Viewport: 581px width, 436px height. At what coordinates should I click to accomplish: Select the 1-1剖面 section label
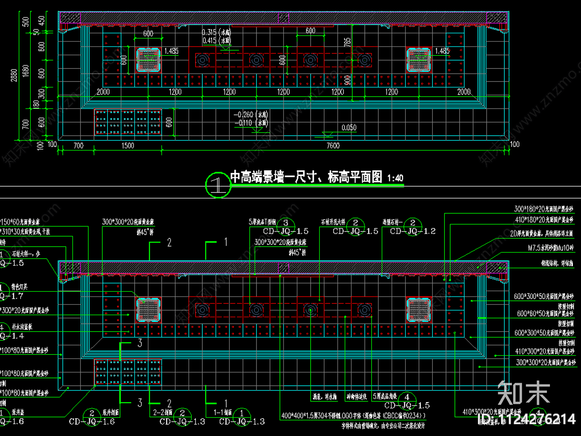point(223,413)
